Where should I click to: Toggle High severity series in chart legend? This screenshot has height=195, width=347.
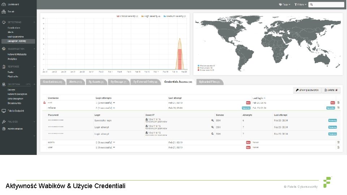pyautogui.click(x=151, y=16)
